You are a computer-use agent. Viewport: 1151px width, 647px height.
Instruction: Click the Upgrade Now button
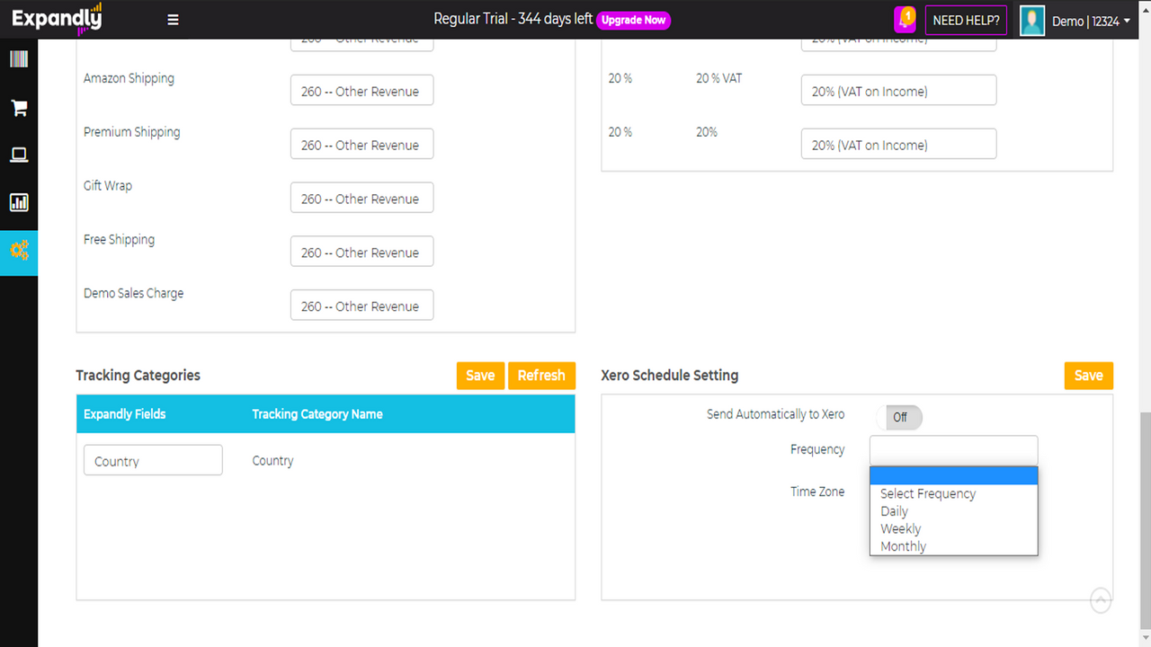click(x=633, y=20)
